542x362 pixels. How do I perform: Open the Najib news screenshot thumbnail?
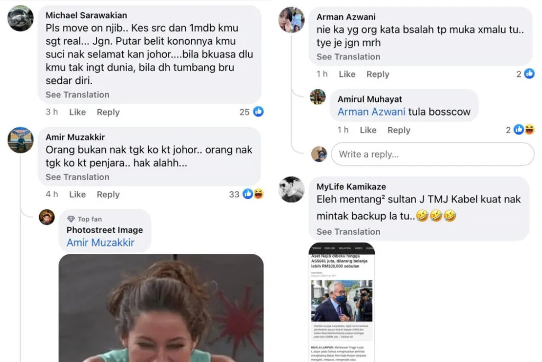pos(341,303)
